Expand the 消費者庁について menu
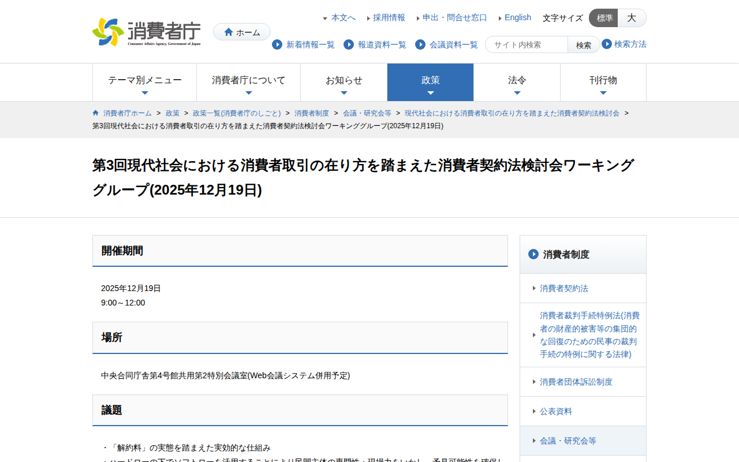The width and height of the screenshot is (739, 462). [249, 83]
